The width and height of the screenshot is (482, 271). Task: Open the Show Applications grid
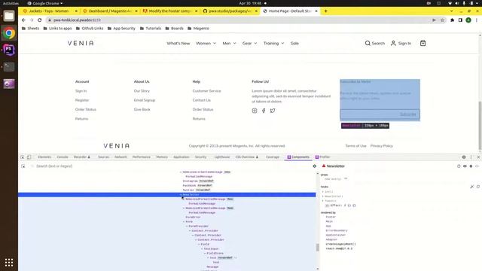coord(9,263)
